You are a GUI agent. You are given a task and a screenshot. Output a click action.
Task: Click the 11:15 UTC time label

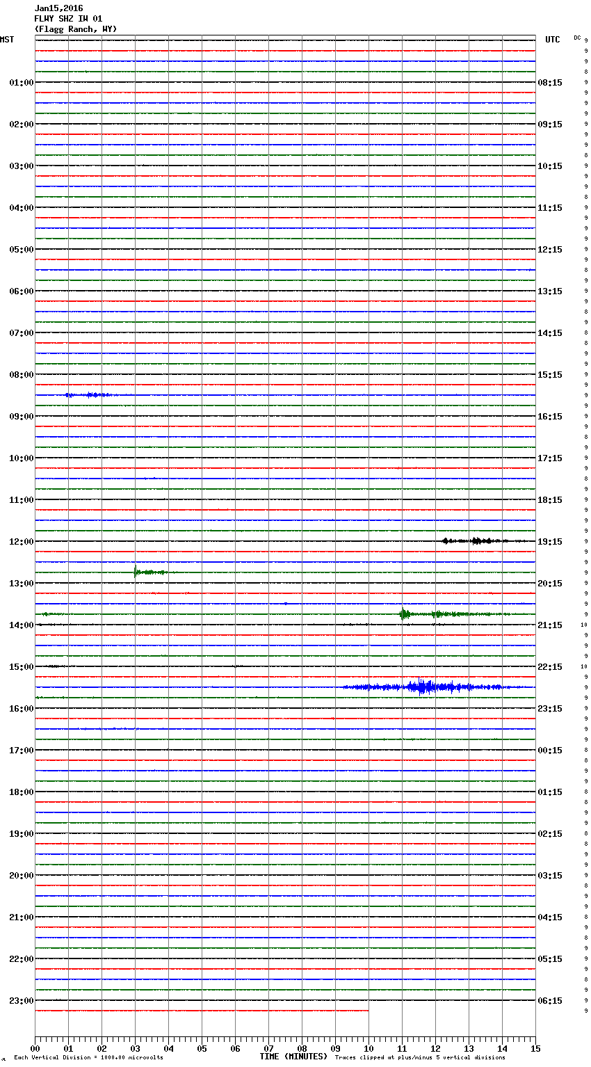tap(550, 208)
